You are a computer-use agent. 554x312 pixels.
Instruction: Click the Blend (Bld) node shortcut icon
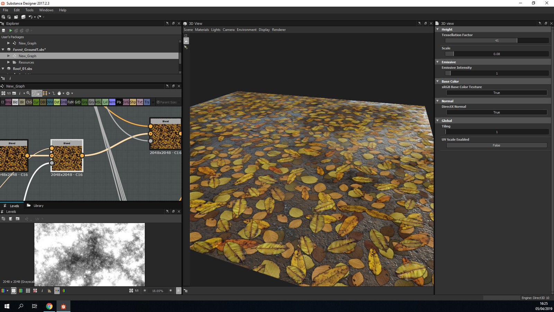point(15,102)
